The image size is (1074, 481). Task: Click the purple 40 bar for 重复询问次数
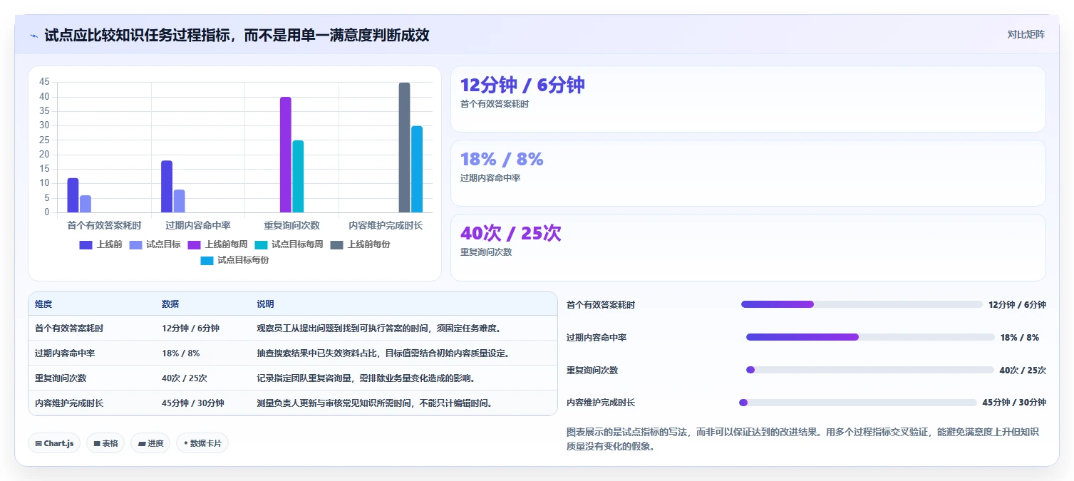286,155
